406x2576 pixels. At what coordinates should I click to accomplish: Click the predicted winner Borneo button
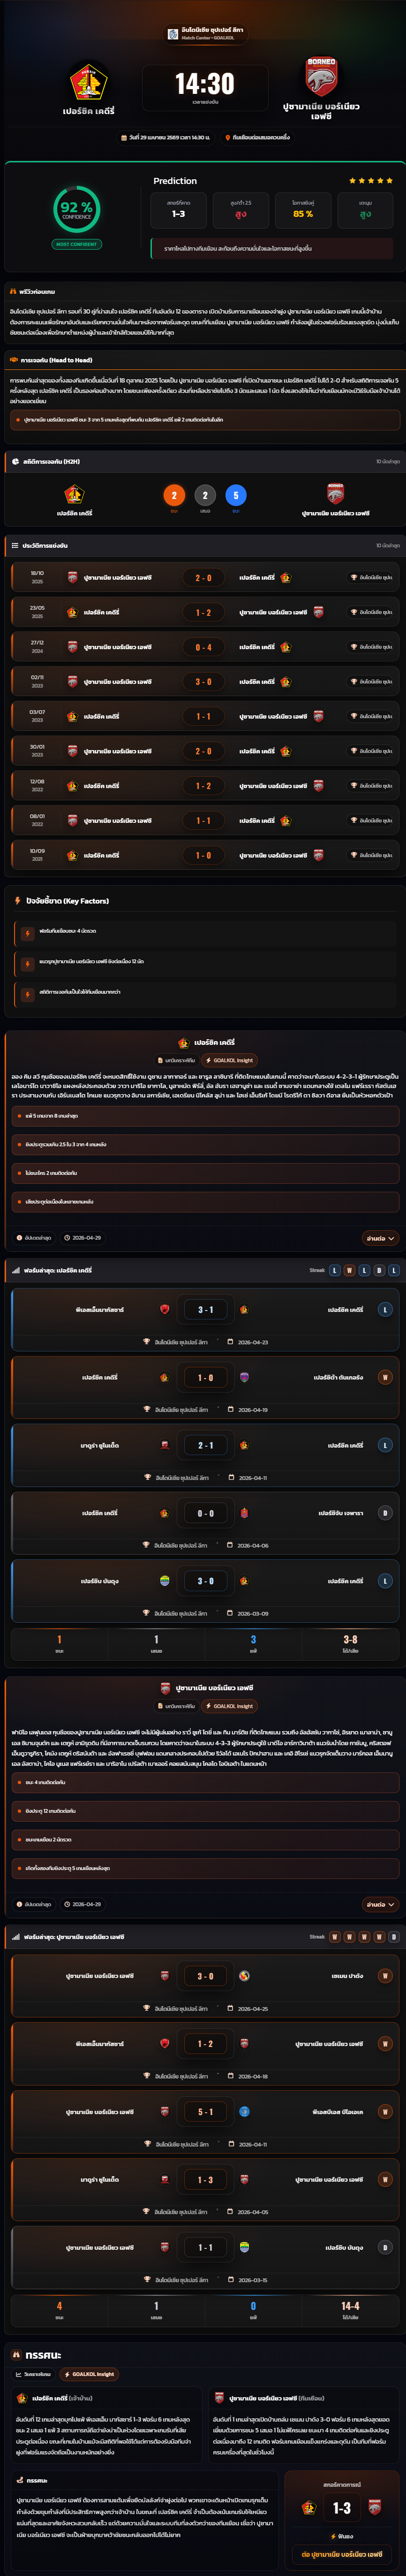tap(342, 2554)
